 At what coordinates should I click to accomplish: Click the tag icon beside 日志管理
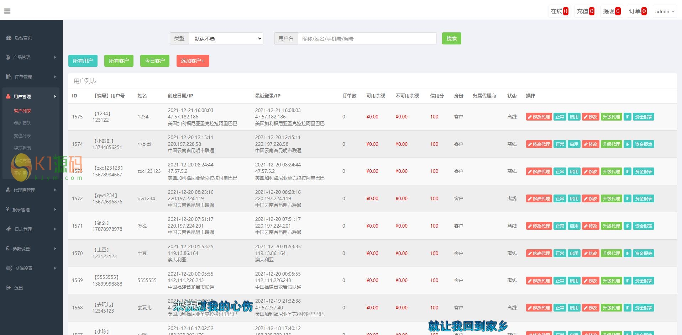(x=9, y=229)
